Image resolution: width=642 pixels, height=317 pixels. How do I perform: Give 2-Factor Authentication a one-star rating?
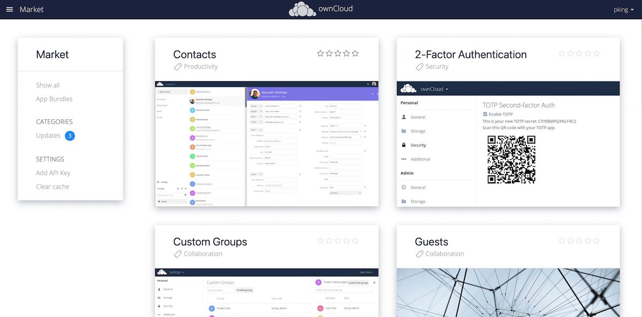point(562,53)
